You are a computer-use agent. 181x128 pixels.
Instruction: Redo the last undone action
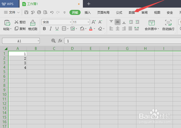click(x=58, y=12)
